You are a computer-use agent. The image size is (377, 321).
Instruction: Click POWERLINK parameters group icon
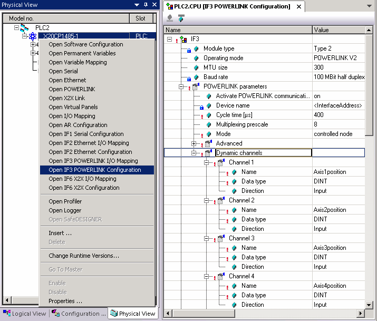click(196, 86)
